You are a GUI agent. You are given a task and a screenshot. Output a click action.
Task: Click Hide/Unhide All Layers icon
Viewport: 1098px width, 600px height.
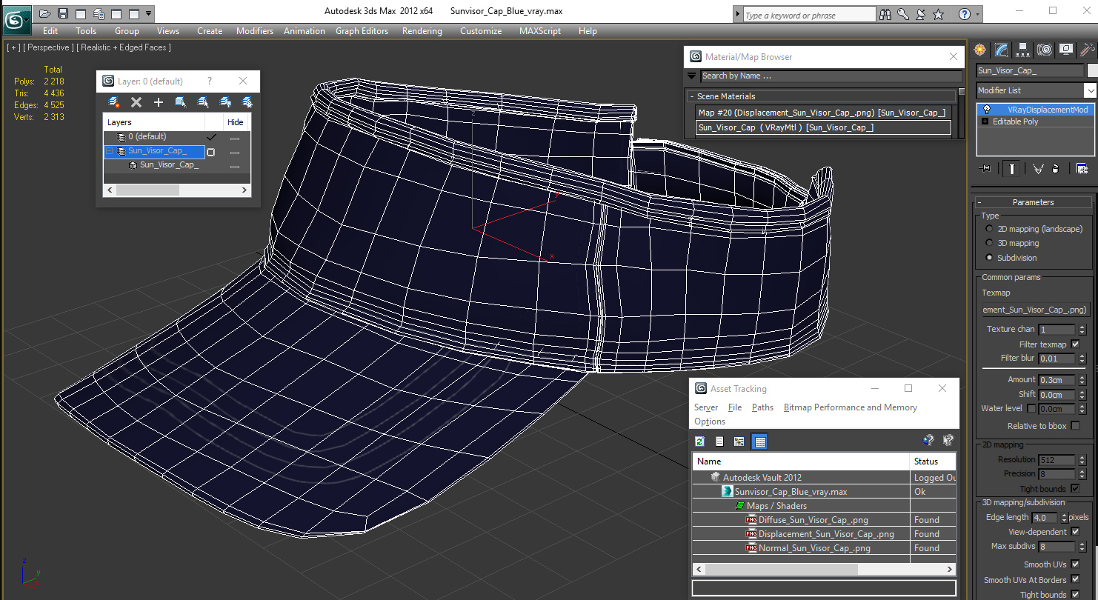(225, 102)
